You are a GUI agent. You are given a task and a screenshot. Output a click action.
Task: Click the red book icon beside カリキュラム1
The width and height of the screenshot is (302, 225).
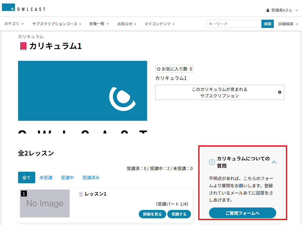23,46
